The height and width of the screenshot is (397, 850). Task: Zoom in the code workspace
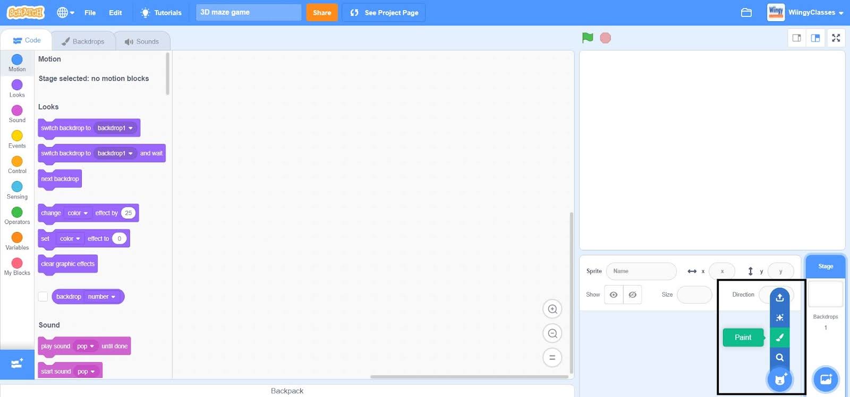552,309
